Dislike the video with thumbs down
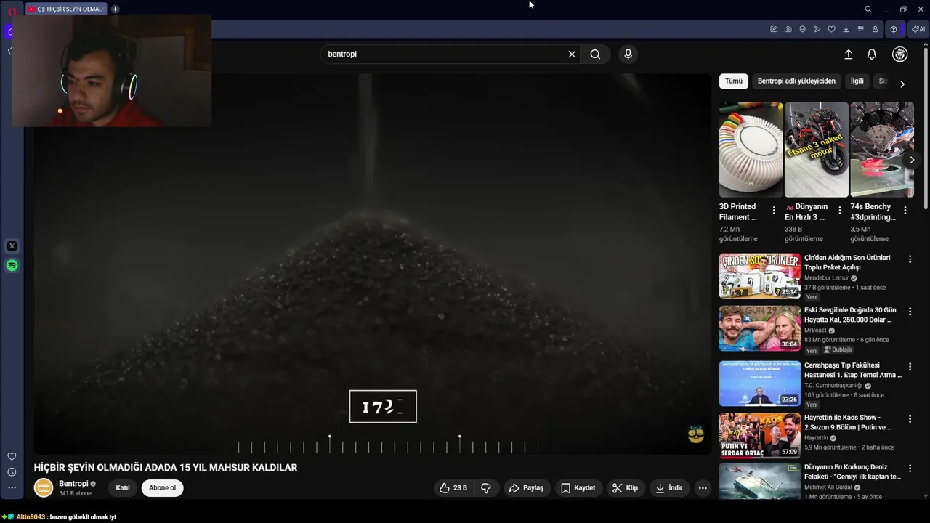The width and height of the screenshot is (930, 523). click(x=486, y=488)
